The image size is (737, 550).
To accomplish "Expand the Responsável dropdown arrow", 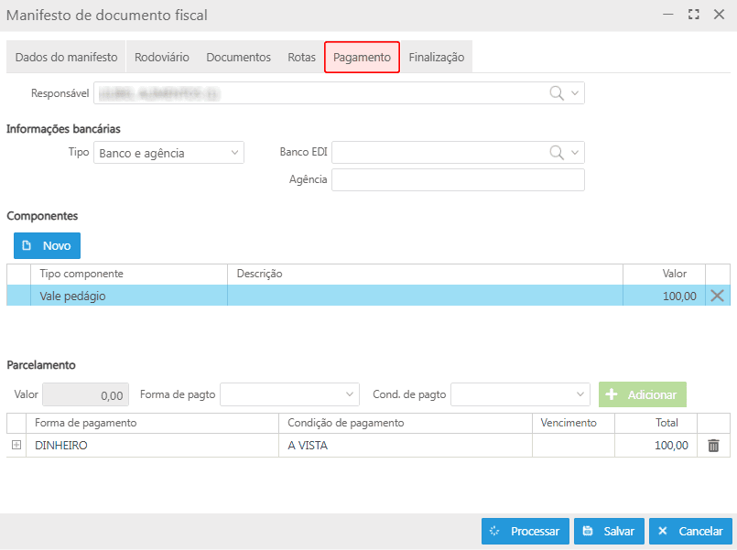I will (x=575, y=93).
